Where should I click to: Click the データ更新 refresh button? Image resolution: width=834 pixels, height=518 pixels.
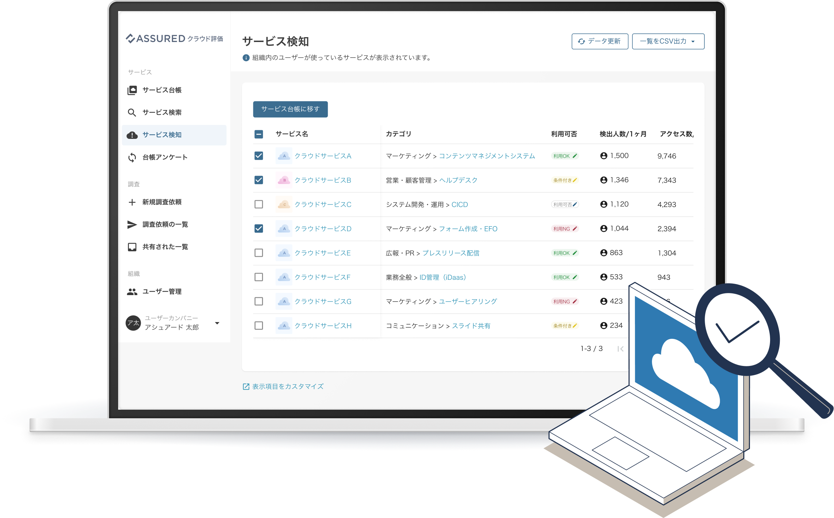click(600, 41)
